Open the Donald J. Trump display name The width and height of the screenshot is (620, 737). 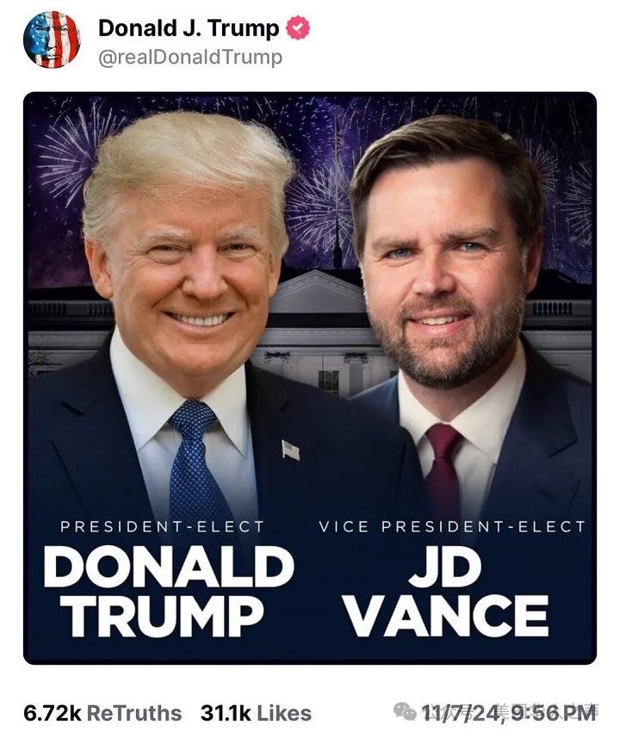[x=189, y=28]
